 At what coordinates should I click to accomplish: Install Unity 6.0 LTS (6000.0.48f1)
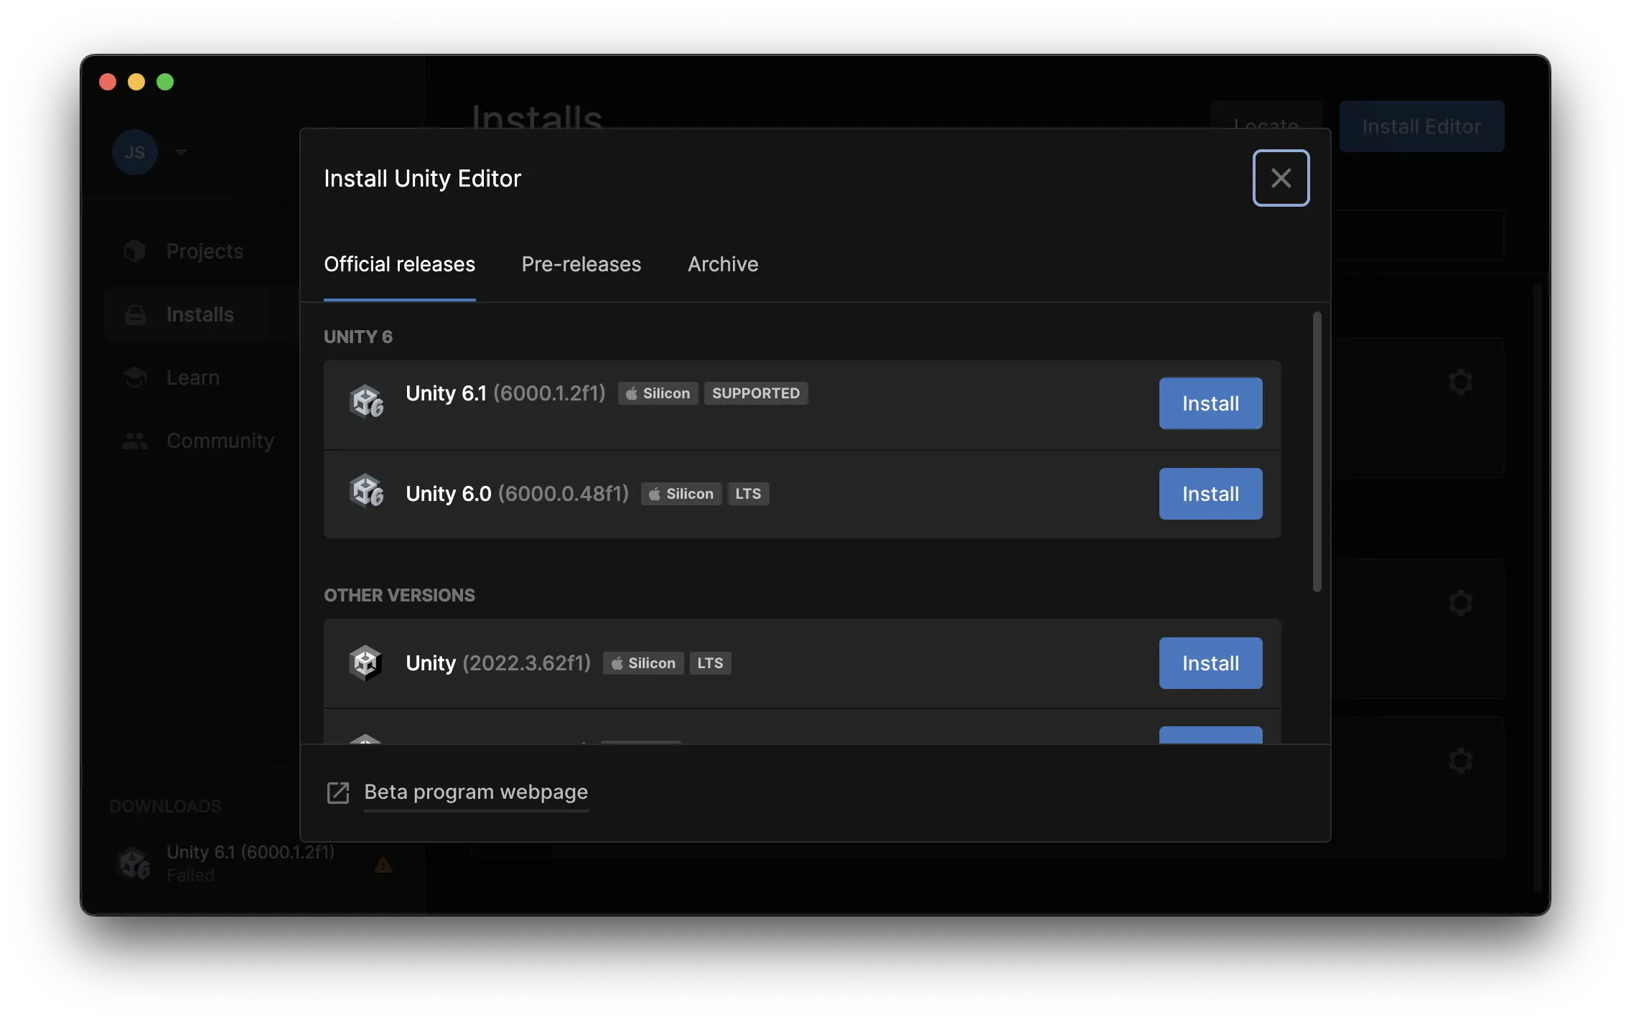click(1210, 494)
